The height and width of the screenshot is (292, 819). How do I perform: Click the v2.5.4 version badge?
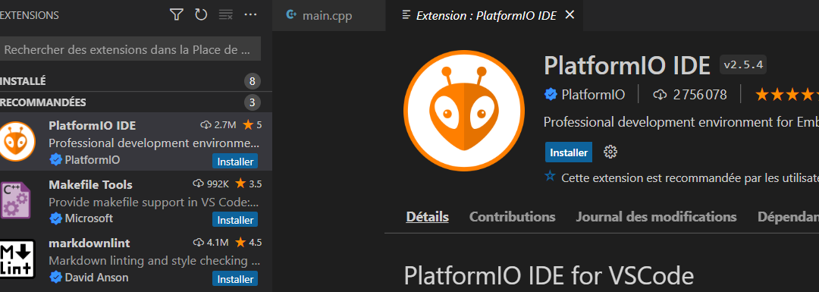point(743,64)
